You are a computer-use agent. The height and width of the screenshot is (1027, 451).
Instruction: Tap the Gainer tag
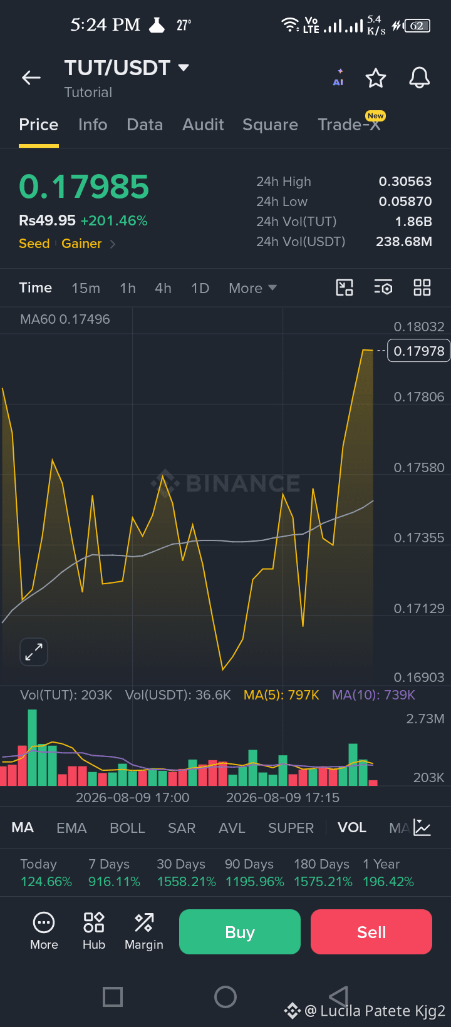[x=81, y=244]
